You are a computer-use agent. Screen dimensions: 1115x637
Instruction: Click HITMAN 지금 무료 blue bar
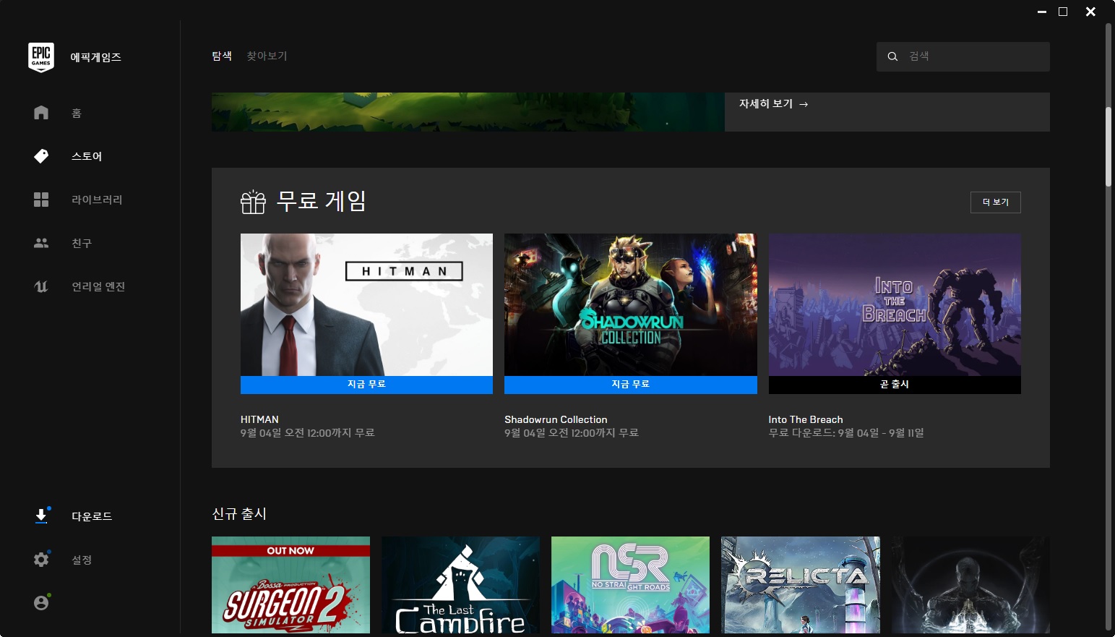click(x=366, y=385)
